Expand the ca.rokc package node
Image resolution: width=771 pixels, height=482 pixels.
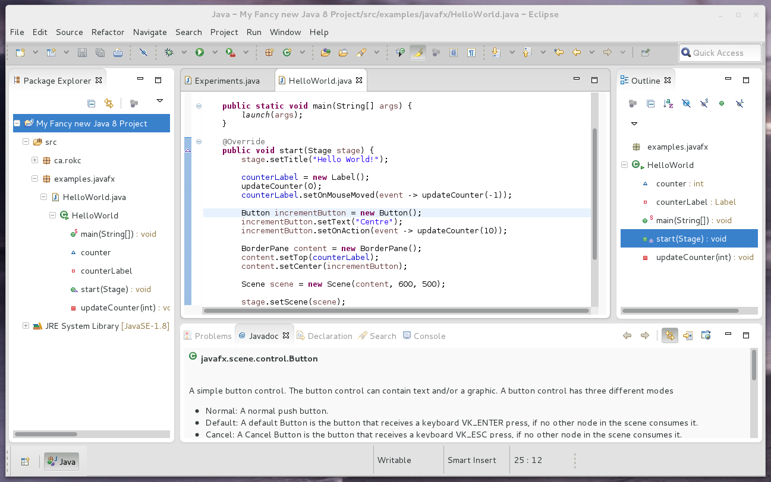[34, 160]
